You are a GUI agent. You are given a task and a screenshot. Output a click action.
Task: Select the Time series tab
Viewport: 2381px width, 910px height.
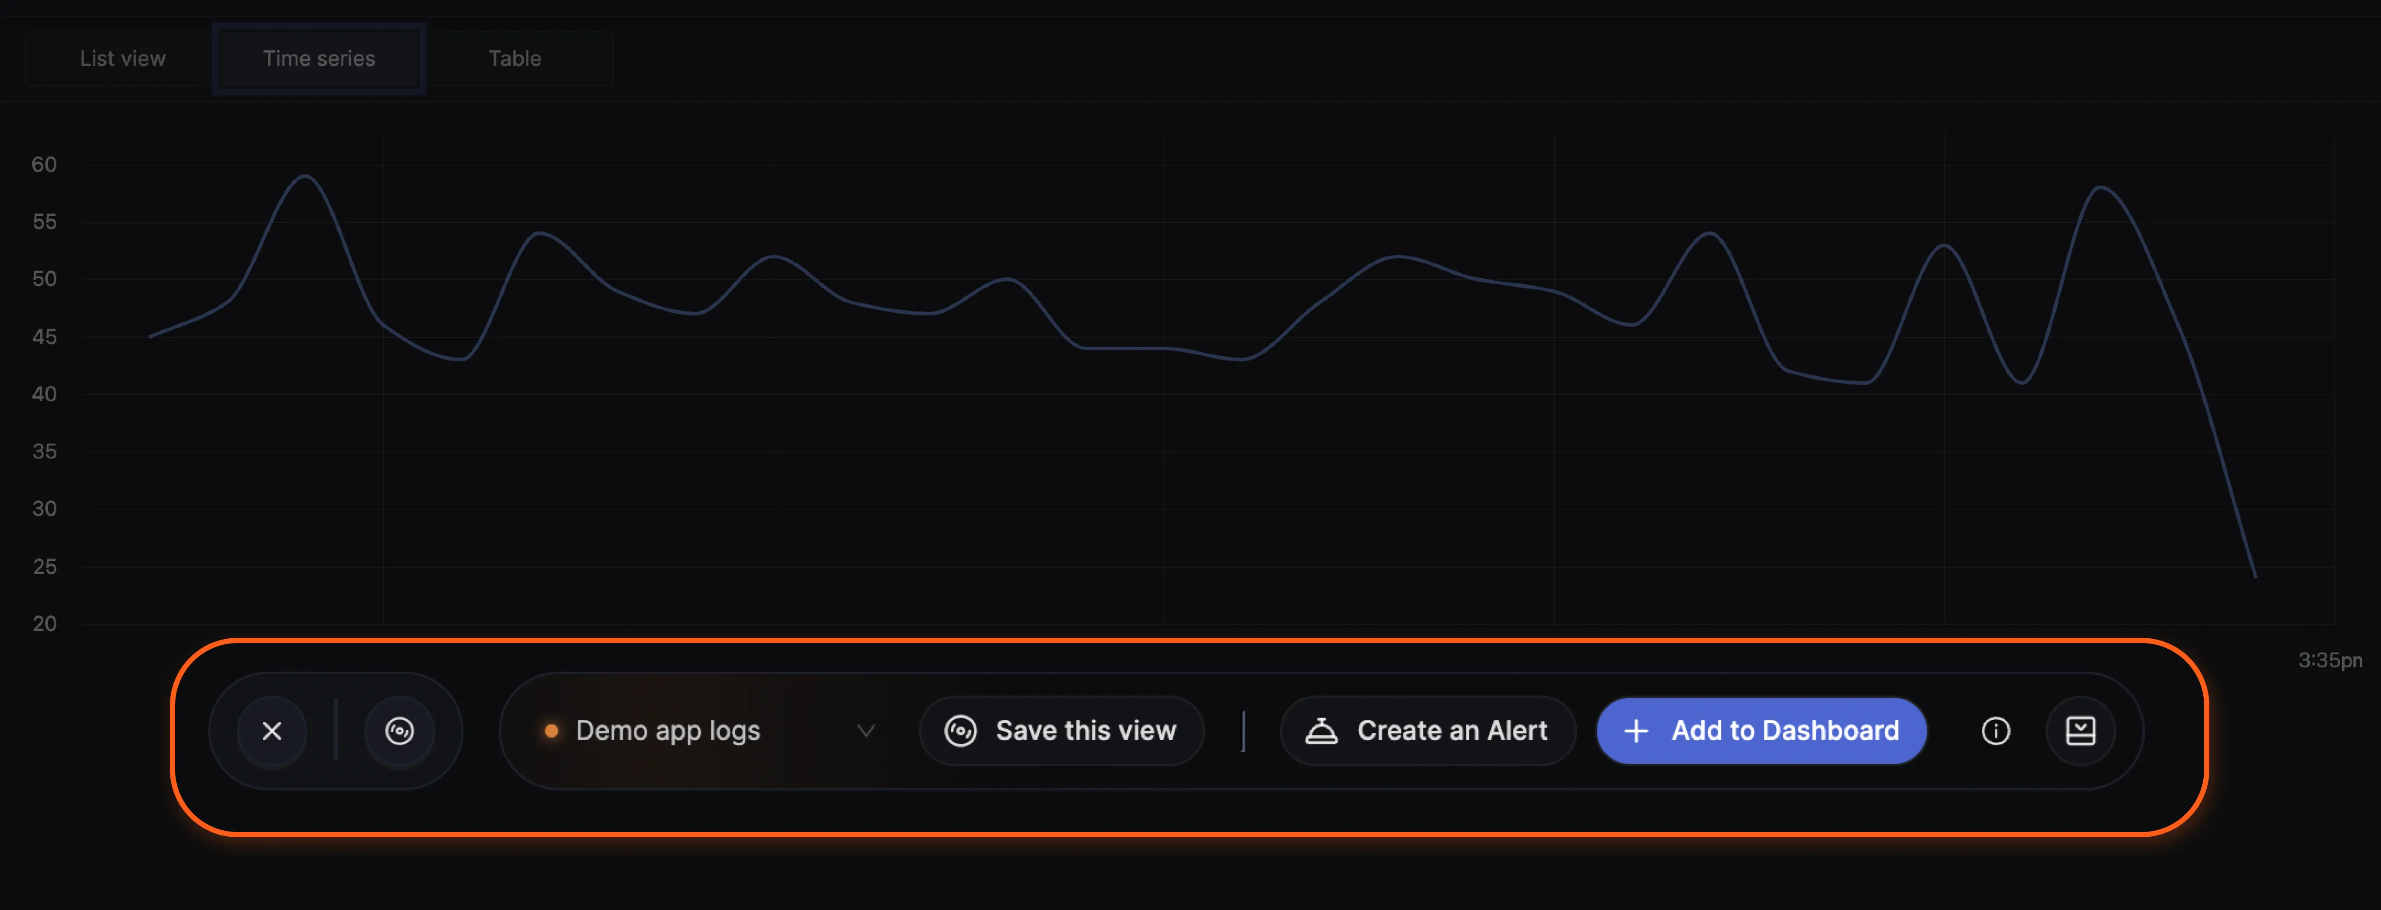click(319, 59)
